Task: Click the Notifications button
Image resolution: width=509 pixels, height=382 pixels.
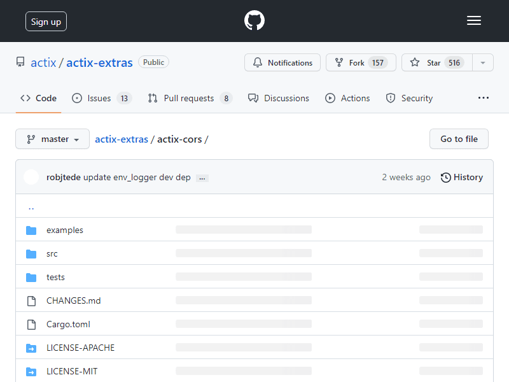Action: 282,62
